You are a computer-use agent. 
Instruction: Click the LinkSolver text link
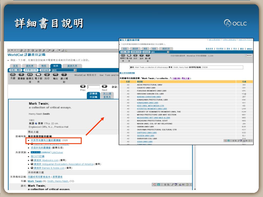click(57, 152)
